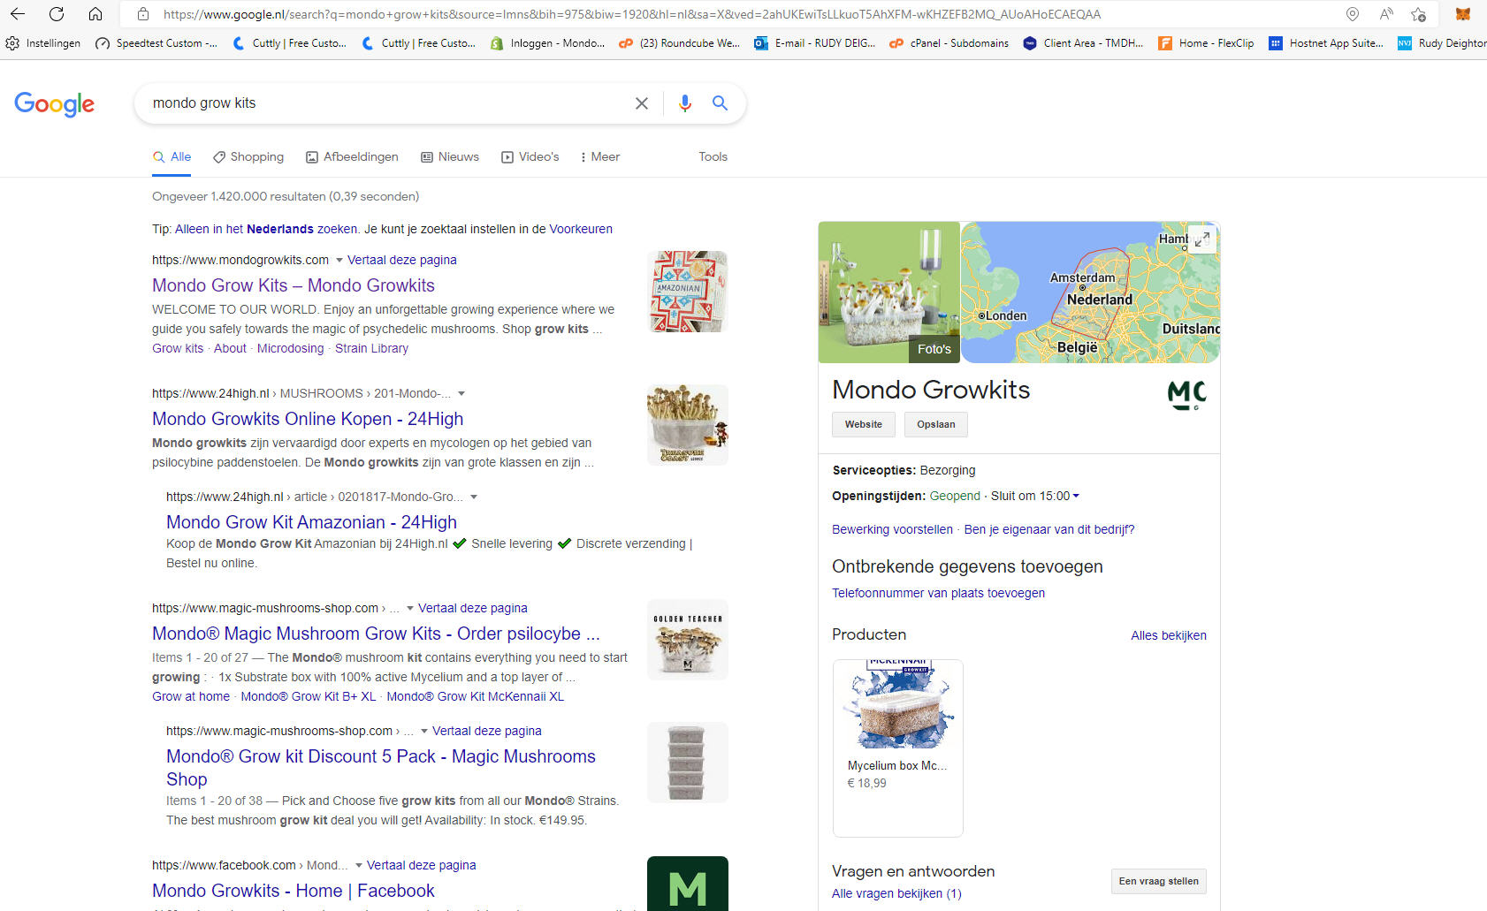Screen dimensions: 1487x911
Task: Click the Website button for Mondo Growkits
Action: [x=863, y=424]
